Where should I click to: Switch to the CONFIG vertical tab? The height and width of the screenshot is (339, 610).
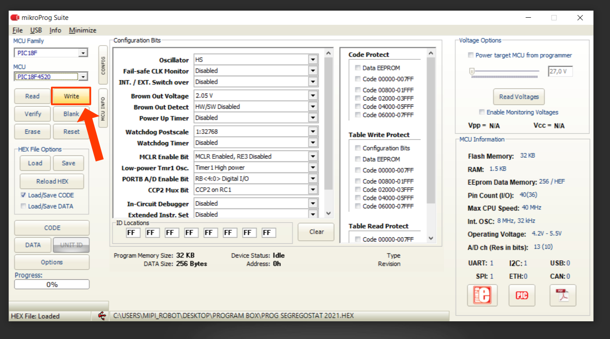point(103,65)
